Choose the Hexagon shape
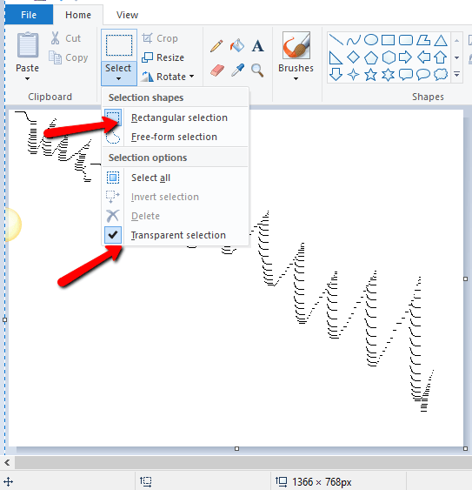Screen dimensions: 472x490 coord(389,57)
